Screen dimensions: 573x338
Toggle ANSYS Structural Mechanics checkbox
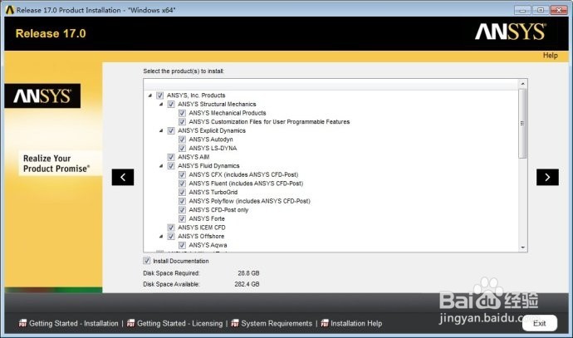[x=171, y=104]
